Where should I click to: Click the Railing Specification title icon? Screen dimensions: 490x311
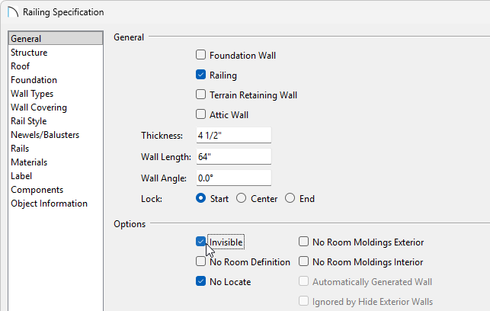tap(13, 13)
